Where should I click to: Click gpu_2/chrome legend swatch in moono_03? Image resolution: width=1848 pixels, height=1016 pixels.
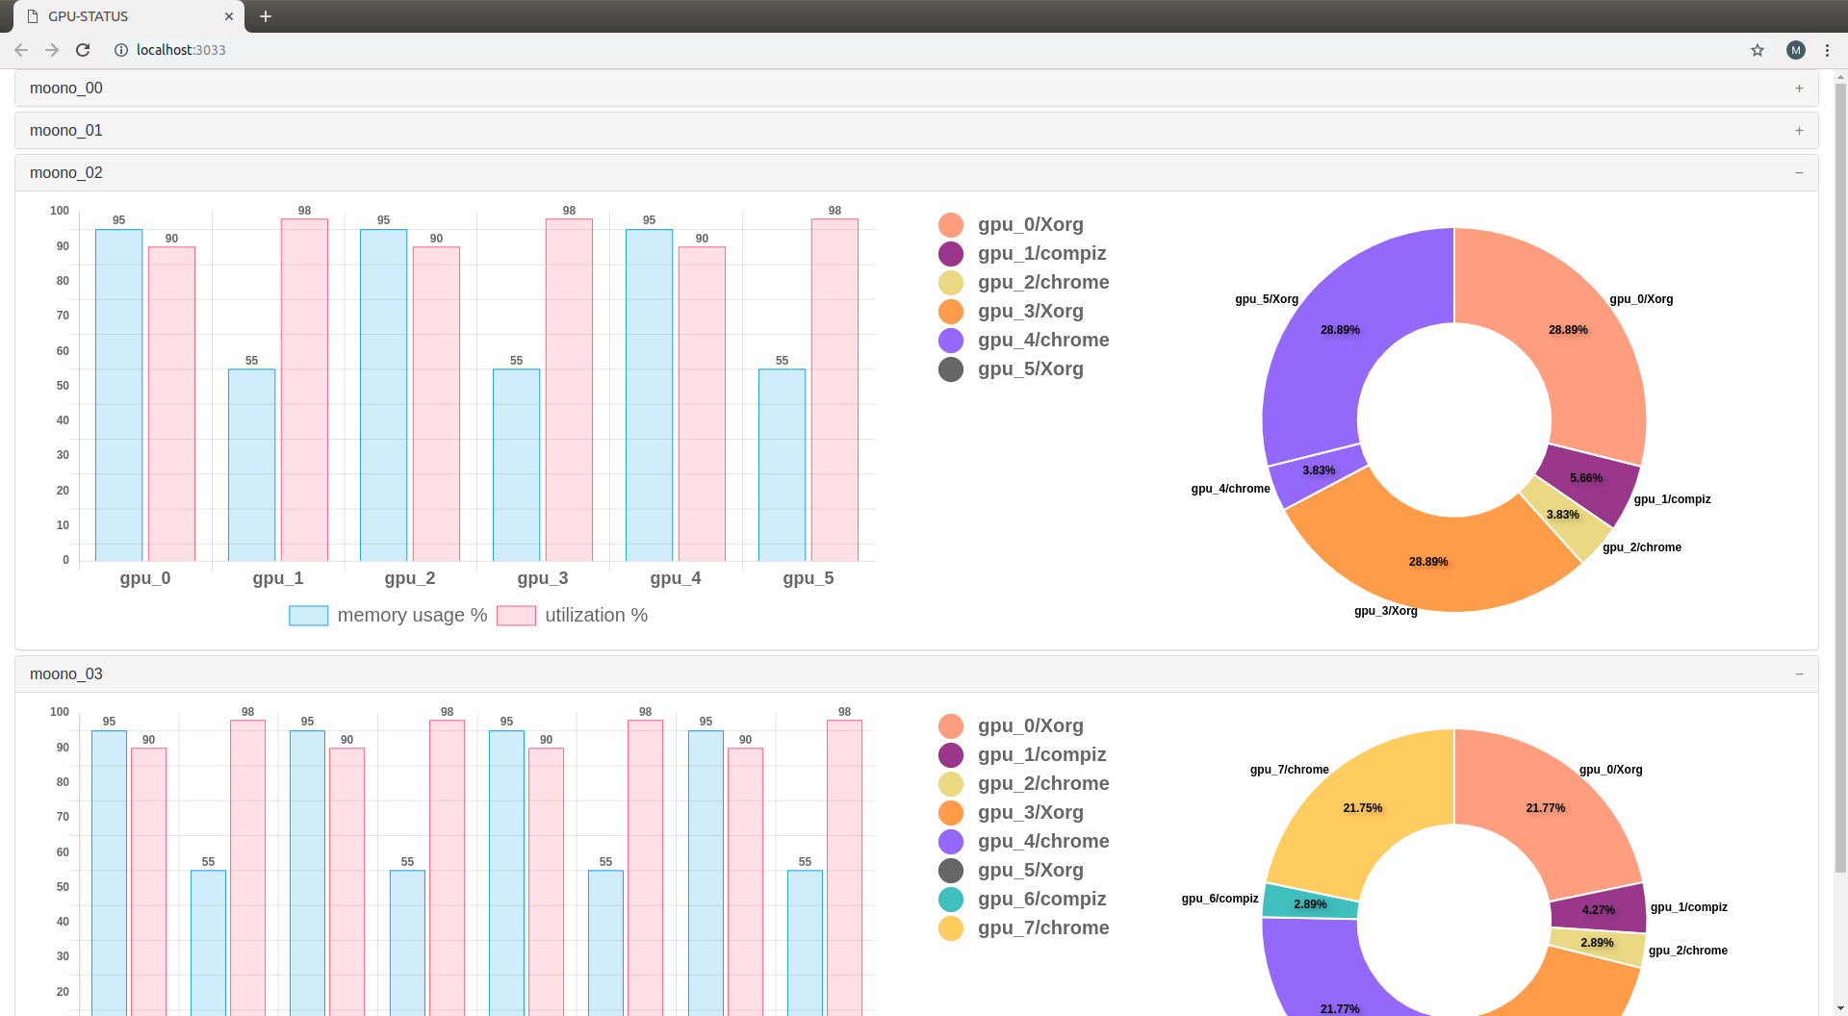pyautogui.click(x=951, y=784)
